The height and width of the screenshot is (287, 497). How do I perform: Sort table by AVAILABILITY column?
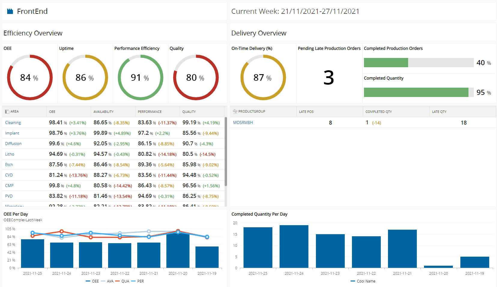pos(103,112)
